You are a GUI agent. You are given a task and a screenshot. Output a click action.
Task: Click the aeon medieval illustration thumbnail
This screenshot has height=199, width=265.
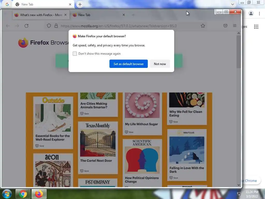tap(53, 174)
